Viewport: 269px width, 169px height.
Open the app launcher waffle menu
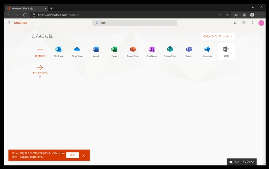coord(8,23)
